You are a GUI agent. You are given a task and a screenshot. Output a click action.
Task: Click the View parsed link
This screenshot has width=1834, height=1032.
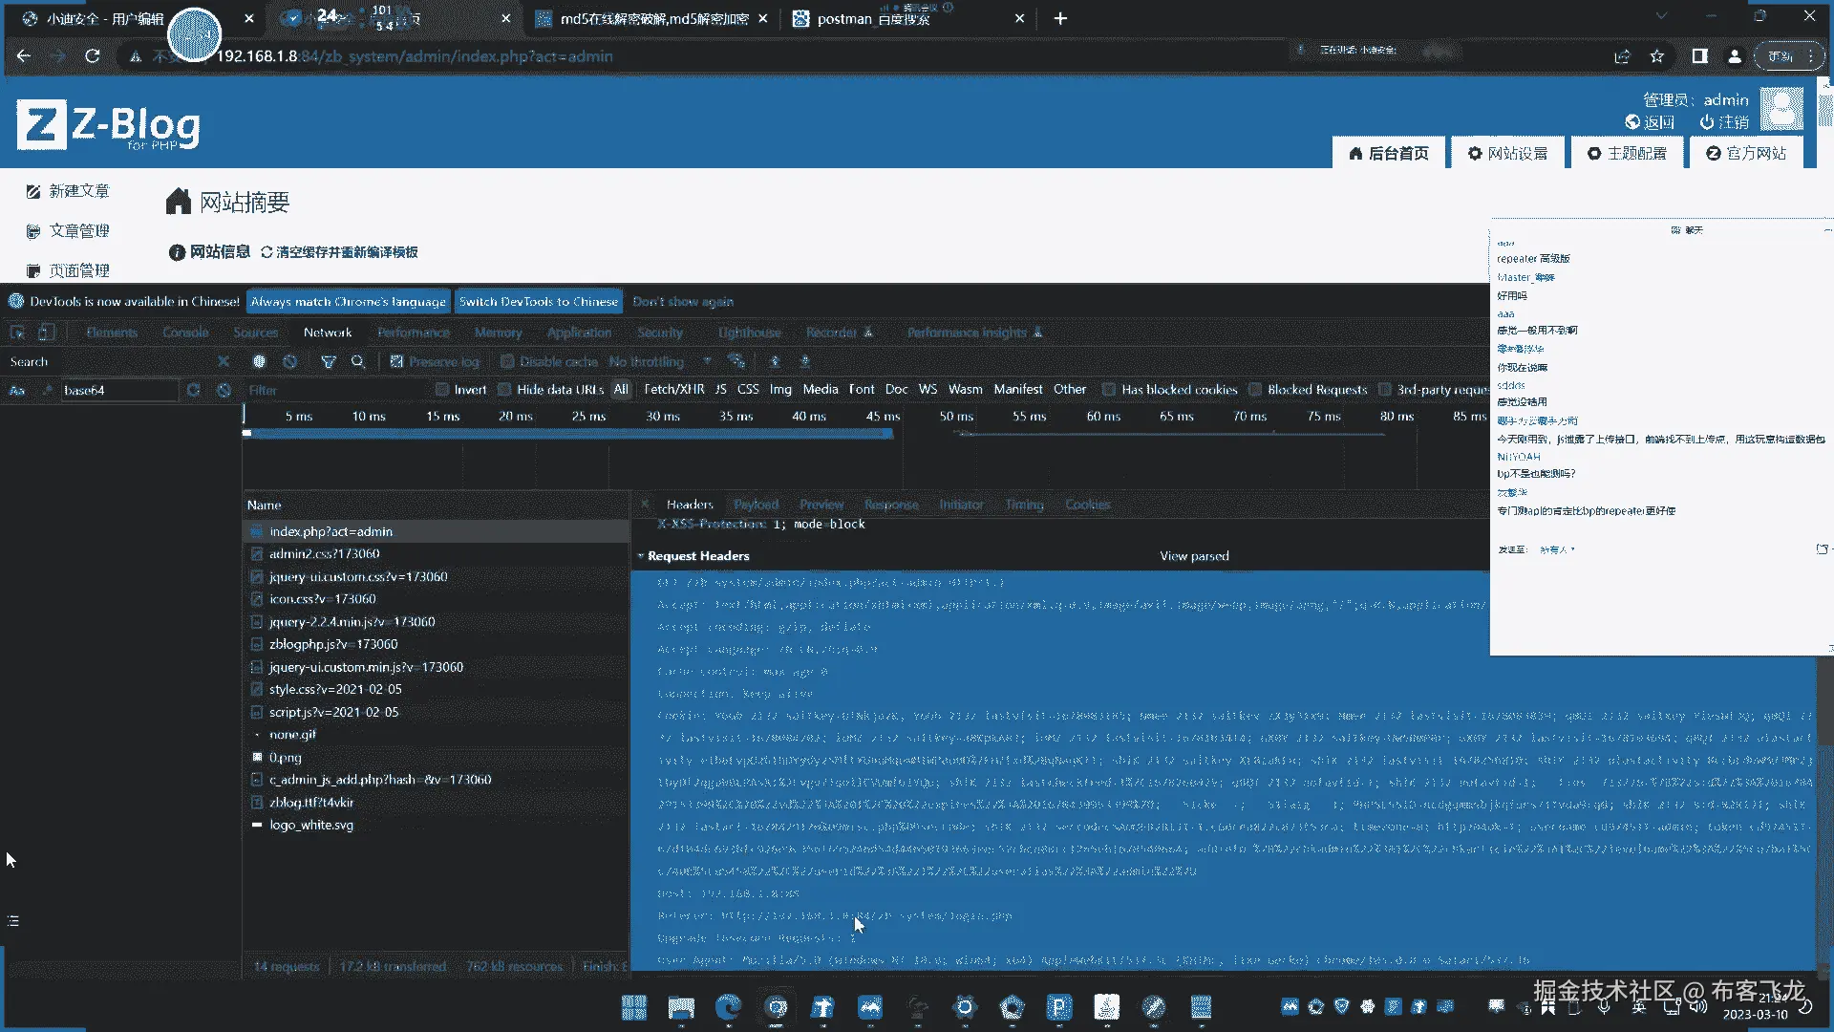(1194, 556)
